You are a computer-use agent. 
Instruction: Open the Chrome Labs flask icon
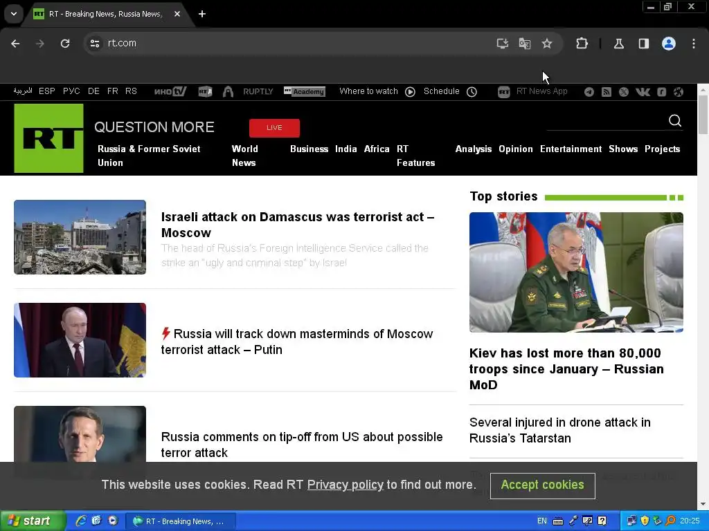click(618, 44)
